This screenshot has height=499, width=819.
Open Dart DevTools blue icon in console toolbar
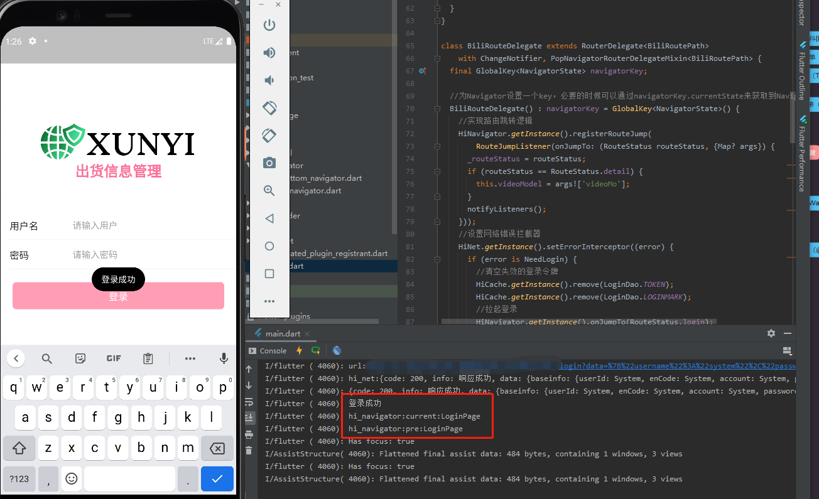tap(337, 350)
